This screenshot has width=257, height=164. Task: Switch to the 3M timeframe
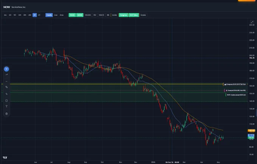tap(25, 15)
